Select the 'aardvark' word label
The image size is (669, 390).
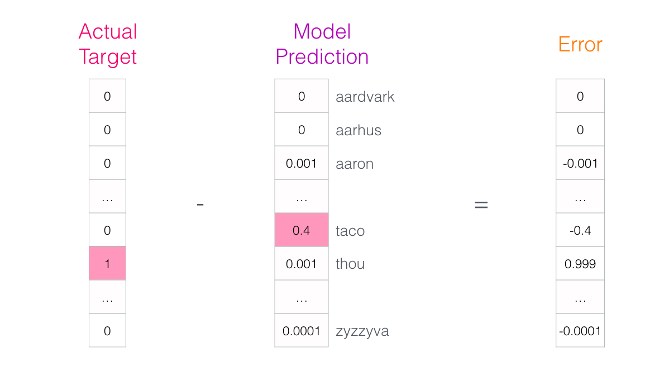point(365,97)
